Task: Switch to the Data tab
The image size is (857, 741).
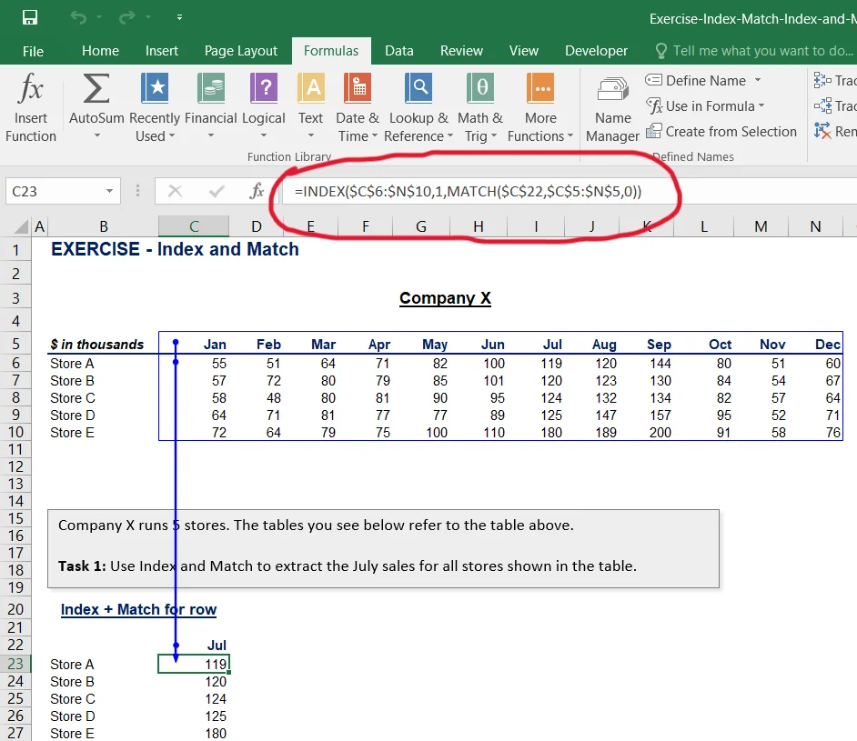Action: tap(398, 51)
